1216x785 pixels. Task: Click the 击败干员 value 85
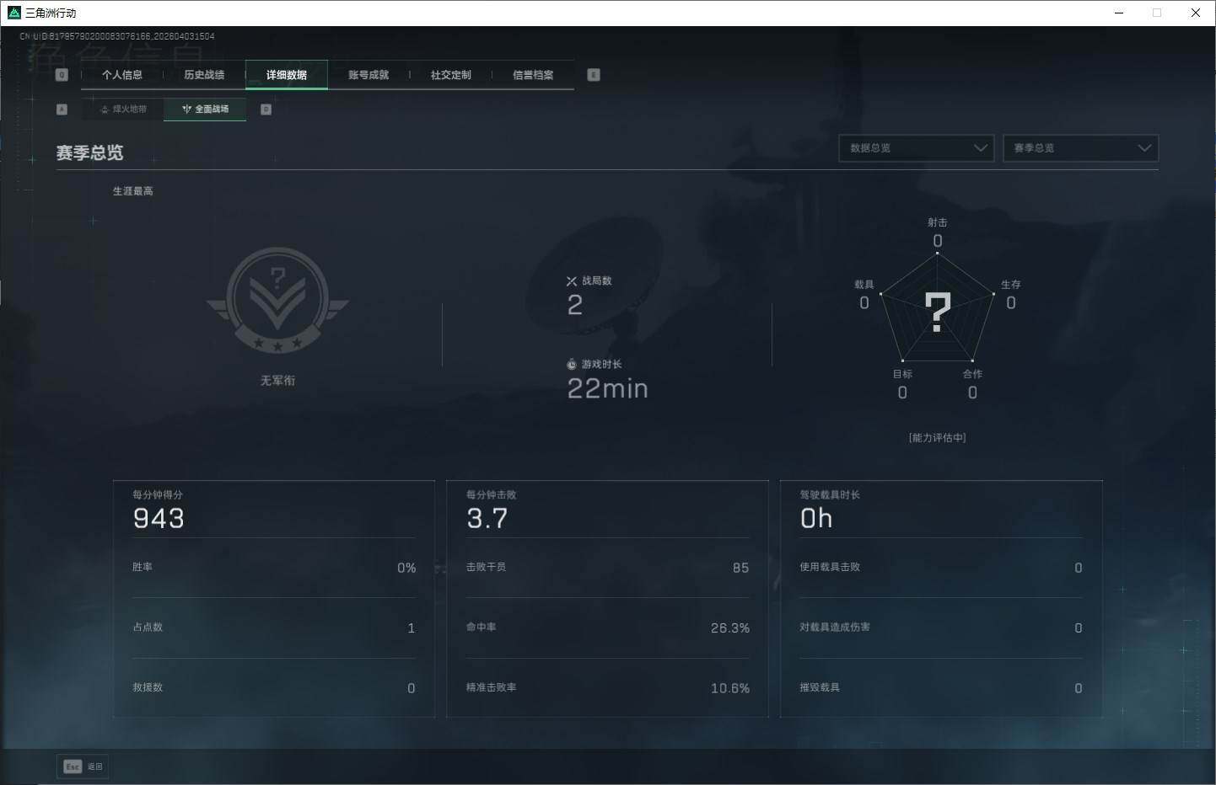tap(741, 569)
